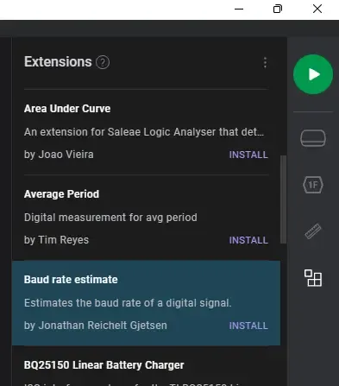Open the Device settings panel icon
This screenshot has width=339, height=386.
pyautogui.click(x=313, y=138)
